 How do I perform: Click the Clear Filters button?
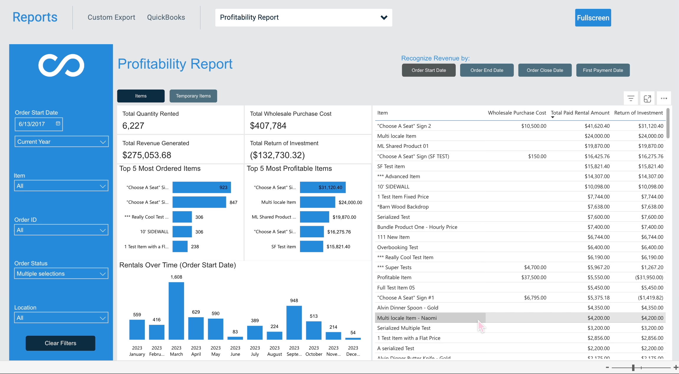[x=60, y=343]
